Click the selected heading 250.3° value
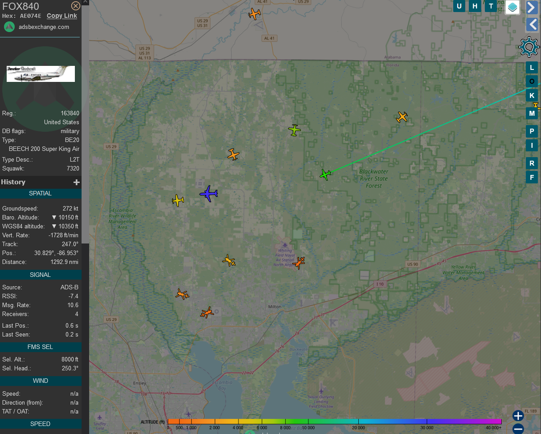Viewport: 541px width, 434px height. tap(70, 369)
